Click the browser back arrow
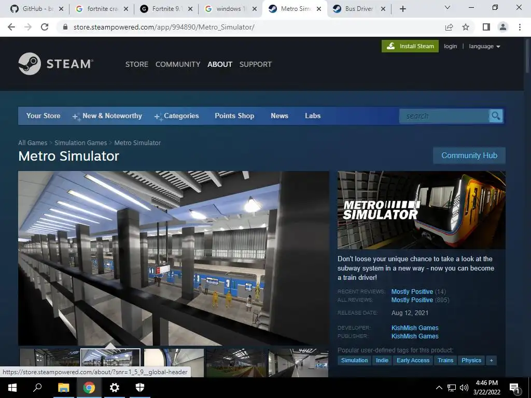This screenshot has width=531, height=398. pos(11,27)
